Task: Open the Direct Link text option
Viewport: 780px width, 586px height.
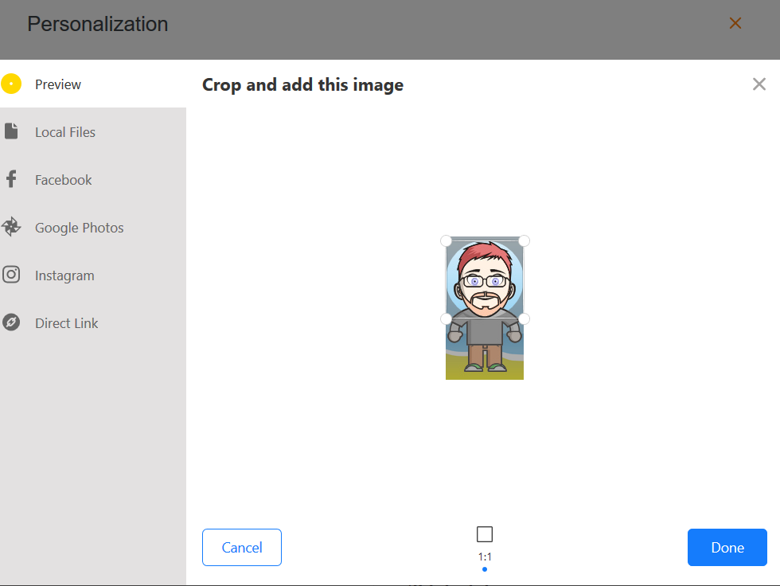Action: click(x=67, y=323)
